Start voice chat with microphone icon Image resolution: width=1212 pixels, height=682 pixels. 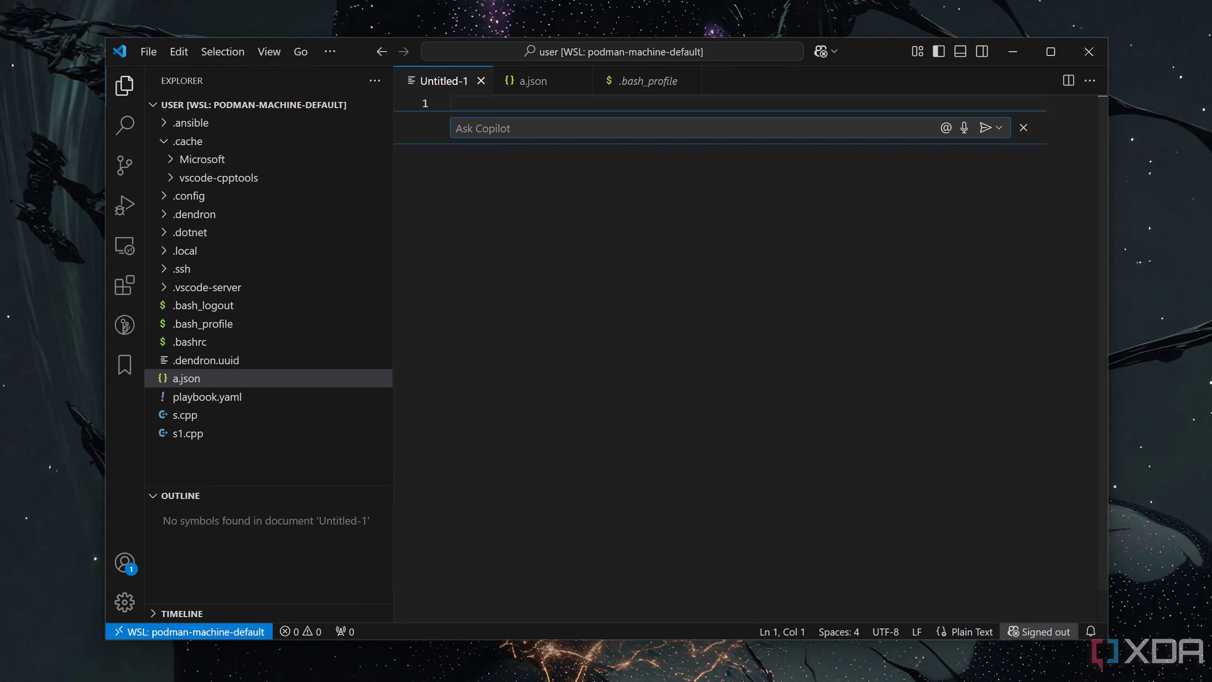(x=964, y=128)
